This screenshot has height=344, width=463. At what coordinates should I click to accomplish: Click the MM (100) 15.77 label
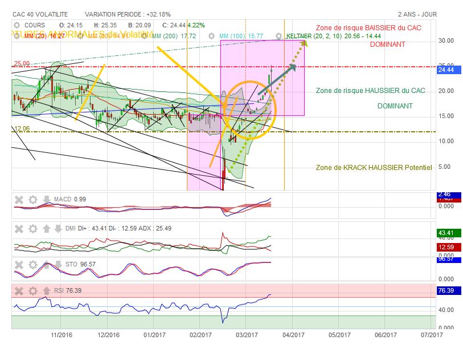click(241, 36)
